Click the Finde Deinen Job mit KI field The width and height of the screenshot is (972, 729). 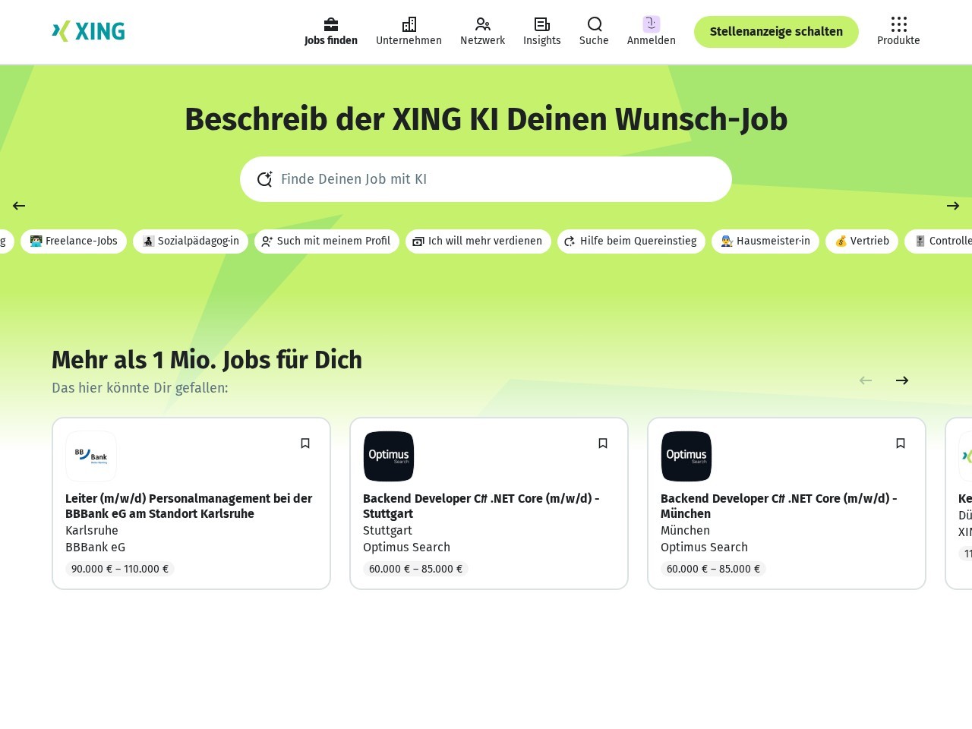click(x=486, y=179)
